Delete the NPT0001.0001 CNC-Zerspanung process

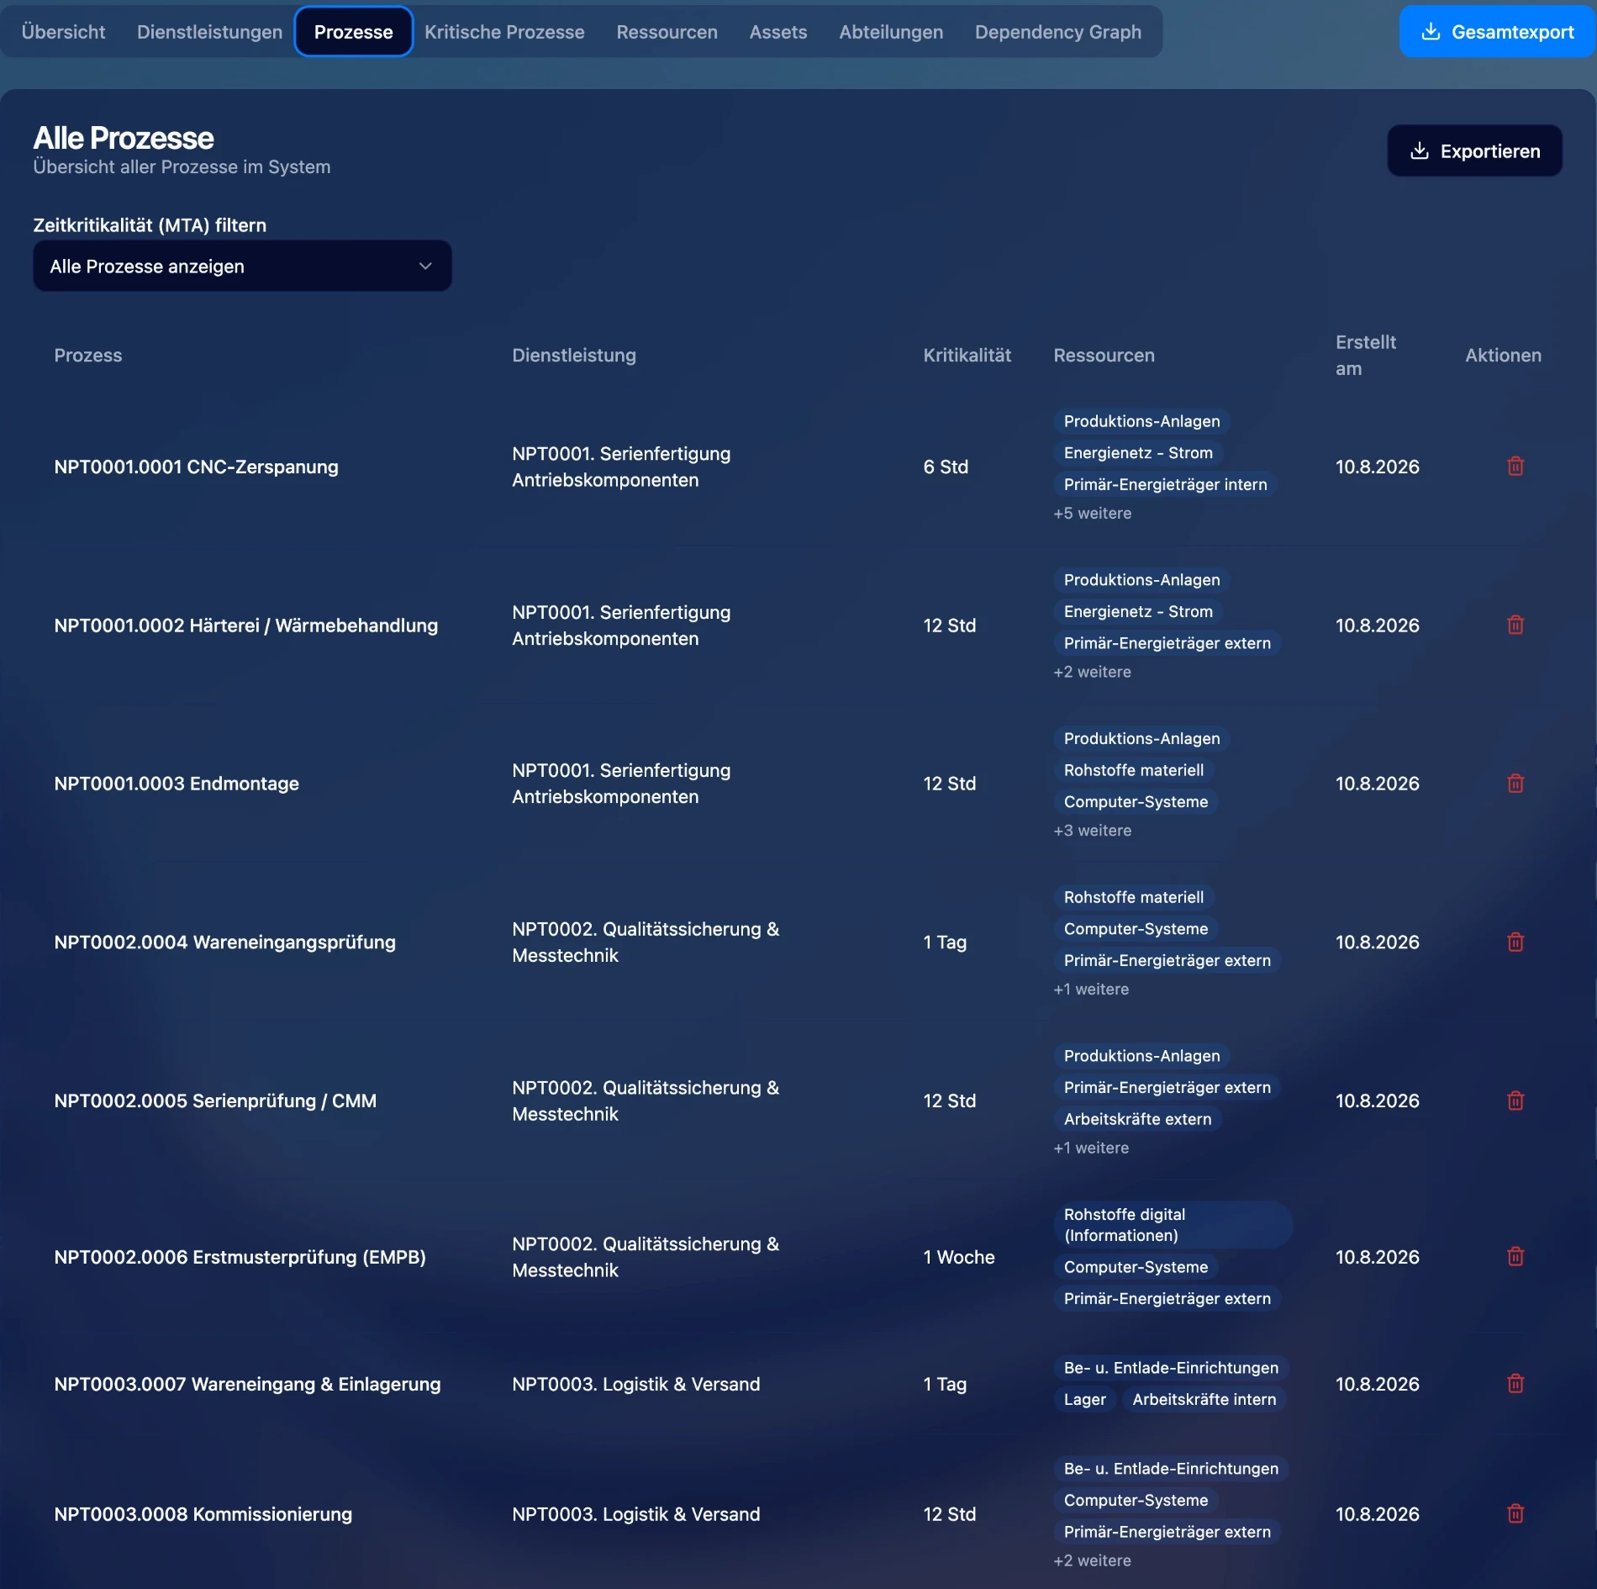tap(1515, 467)
